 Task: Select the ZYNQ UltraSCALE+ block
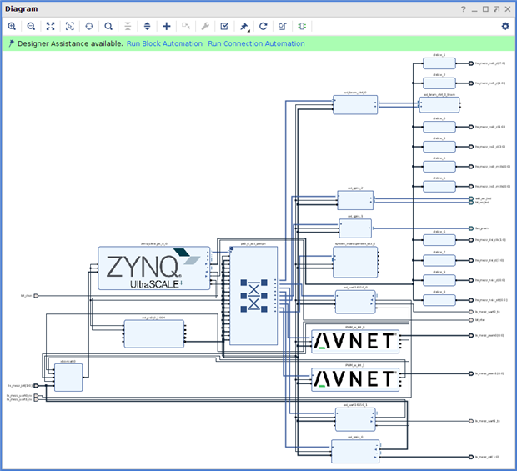coord(153,269)
